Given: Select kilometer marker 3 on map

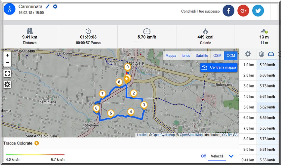Looking at the screenshot, I should click(x=144, y=105).
